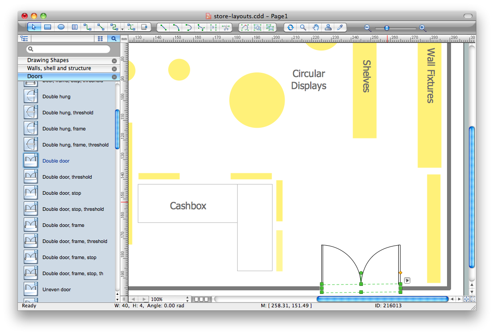Screen dimensions: 494x335
Task: Open the Drawing Shapes library header
Action: [x=48, y=60]
